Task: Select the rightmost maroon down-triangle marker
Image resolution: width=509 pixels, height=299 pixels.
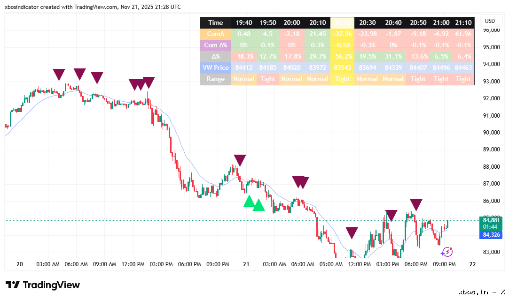Action: 416,204
